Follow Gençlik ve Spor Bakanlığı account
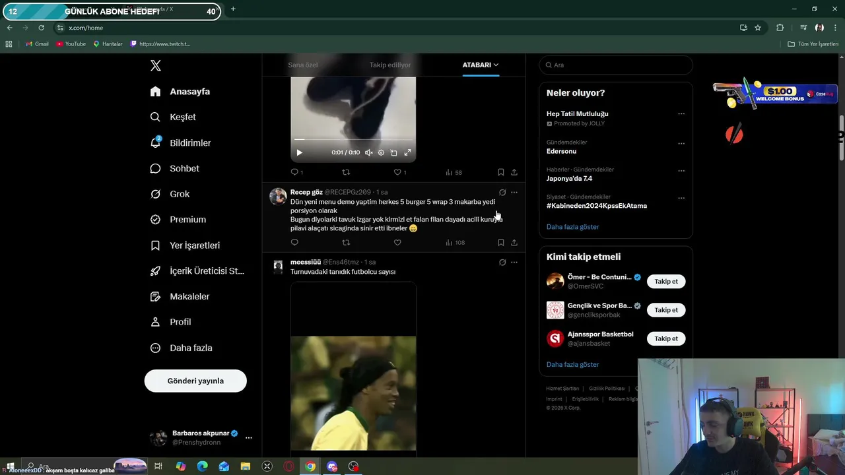The width and height of the screenshot is (845, 475). point(666,310)
